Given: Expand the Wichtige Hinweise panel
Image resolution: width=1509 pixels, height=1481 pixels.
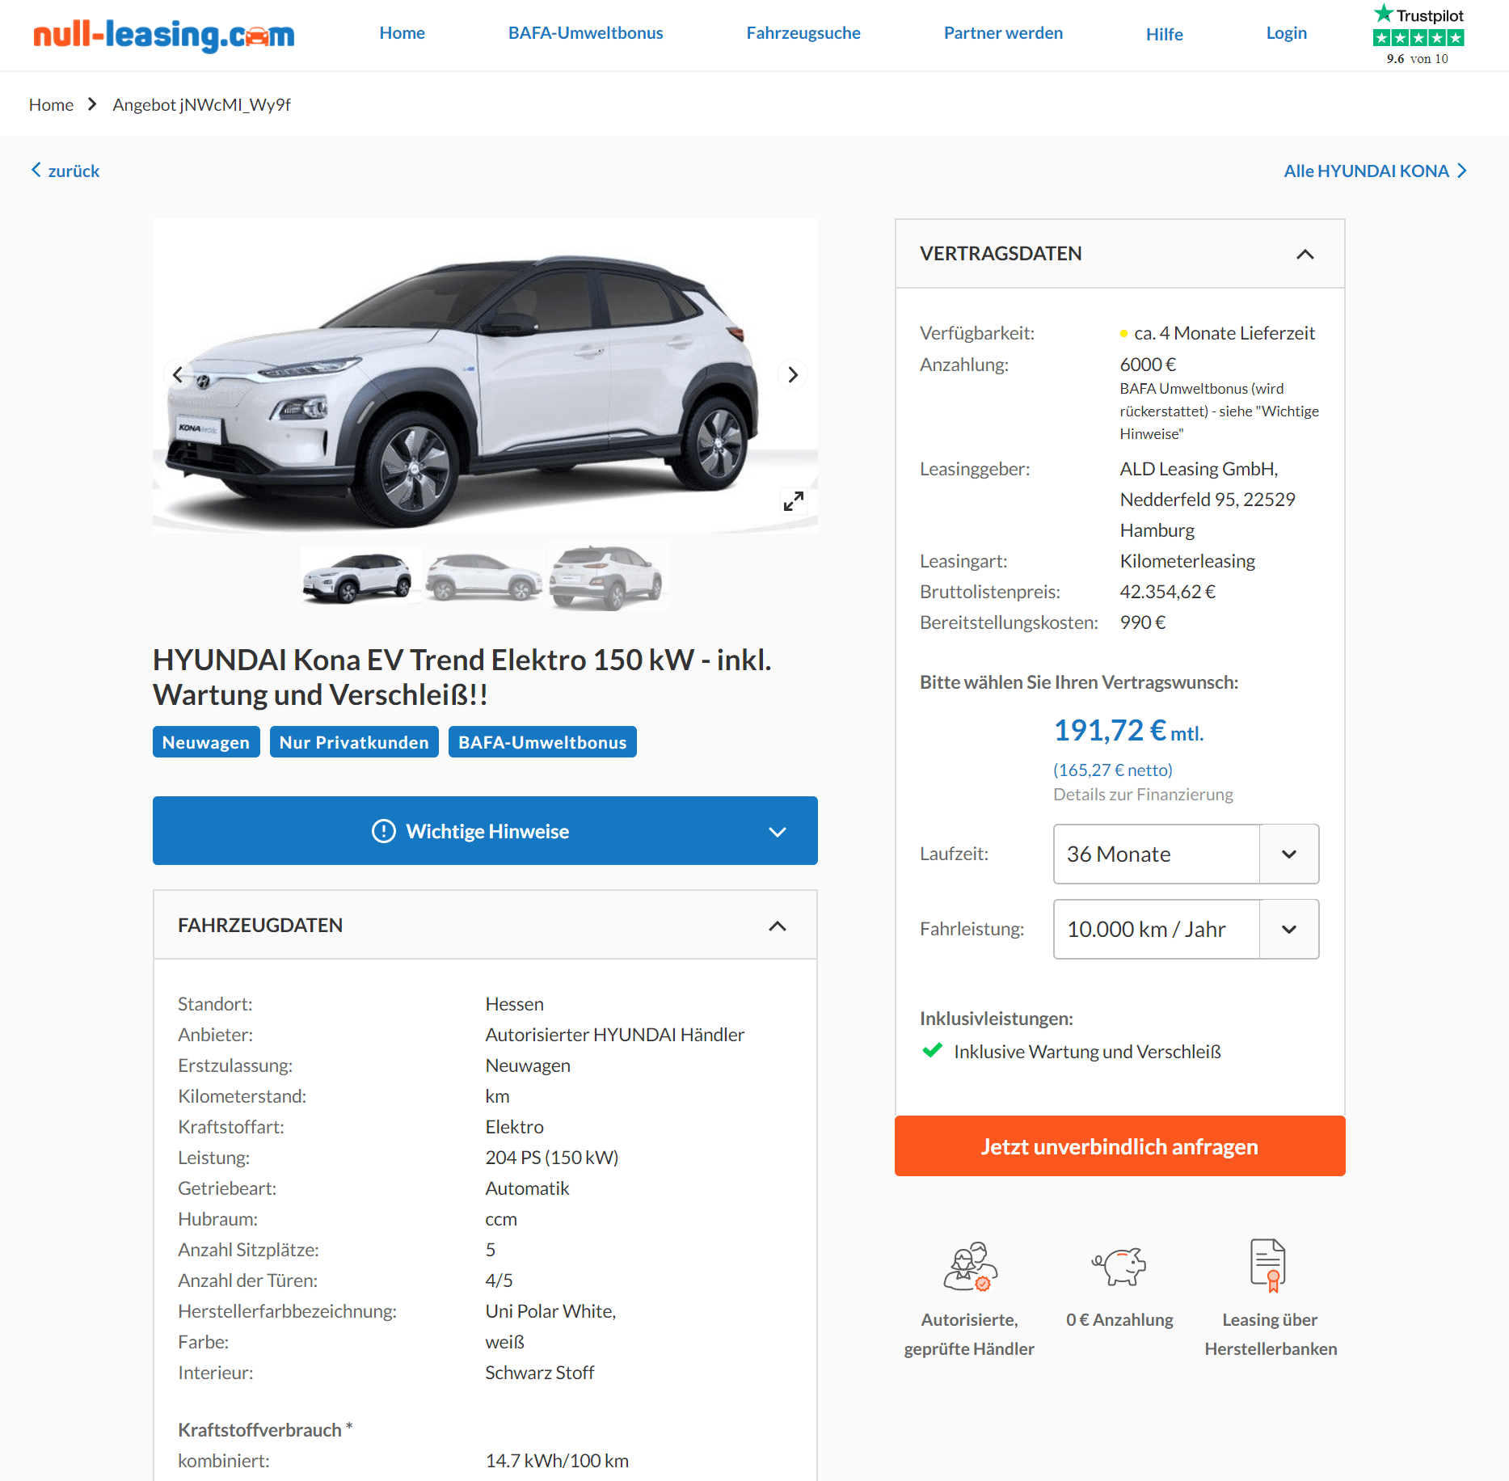Looking at the screenshot, I should click(485, 831).
